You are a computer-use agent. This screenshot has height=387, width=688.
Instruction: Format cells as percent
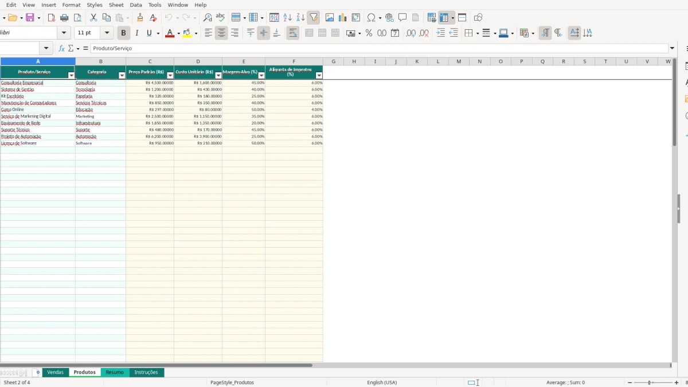(x=369, y=33)
